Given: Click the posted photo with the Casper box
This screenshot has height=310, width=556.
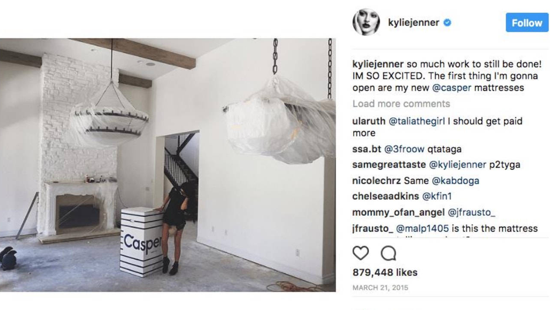Looking at the screenshot, I should coord(168,165).
